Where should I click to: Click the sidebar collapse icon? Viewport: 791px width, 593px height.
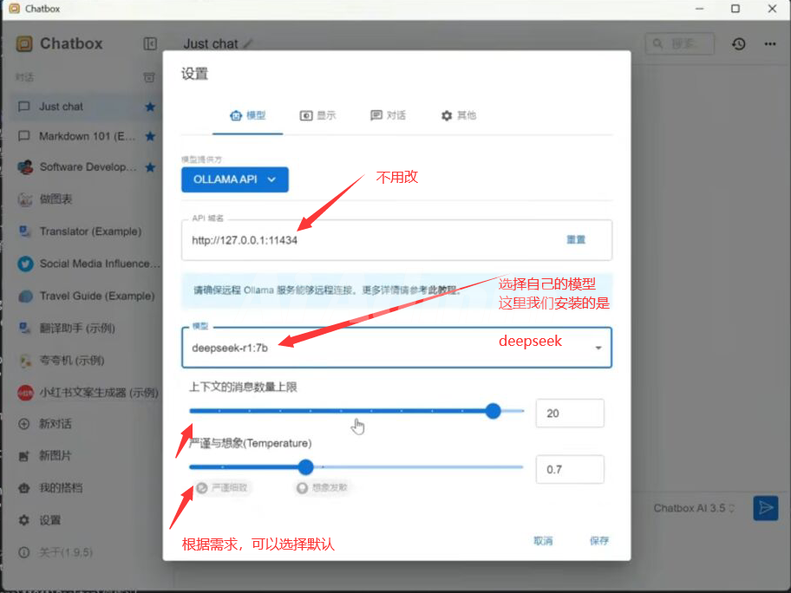pyautogui.click(x=150, y=43)
